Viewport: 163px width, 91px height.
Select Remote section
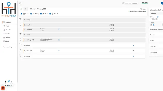pos(156,35)
